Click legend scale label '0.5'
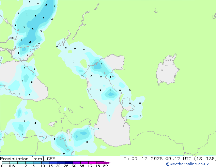Viewport: 216px width, 167px height. click(12, 166)
